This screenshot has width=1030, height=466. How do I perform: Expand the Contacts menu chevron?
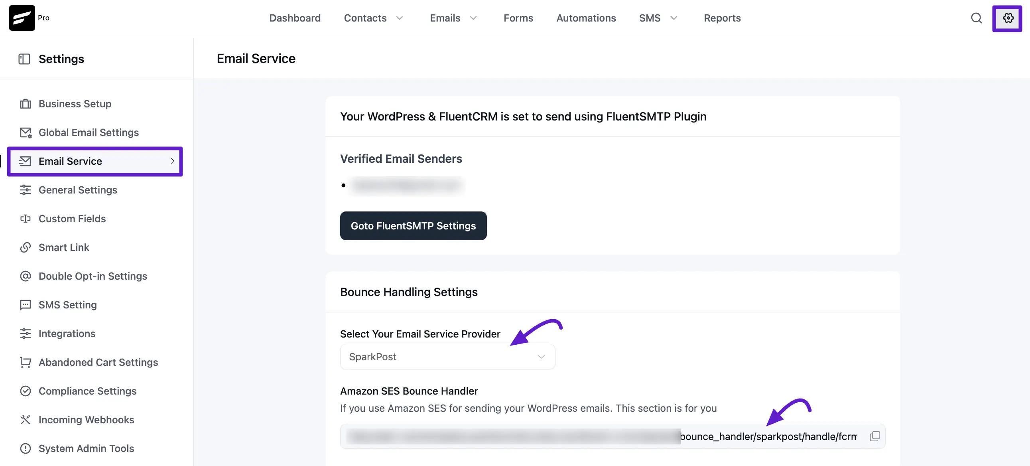(400, 18)
